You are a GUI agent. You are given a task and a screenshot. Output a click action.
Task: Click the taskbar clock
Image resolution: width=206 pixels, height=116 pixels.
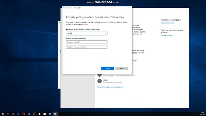pos(203,114)
